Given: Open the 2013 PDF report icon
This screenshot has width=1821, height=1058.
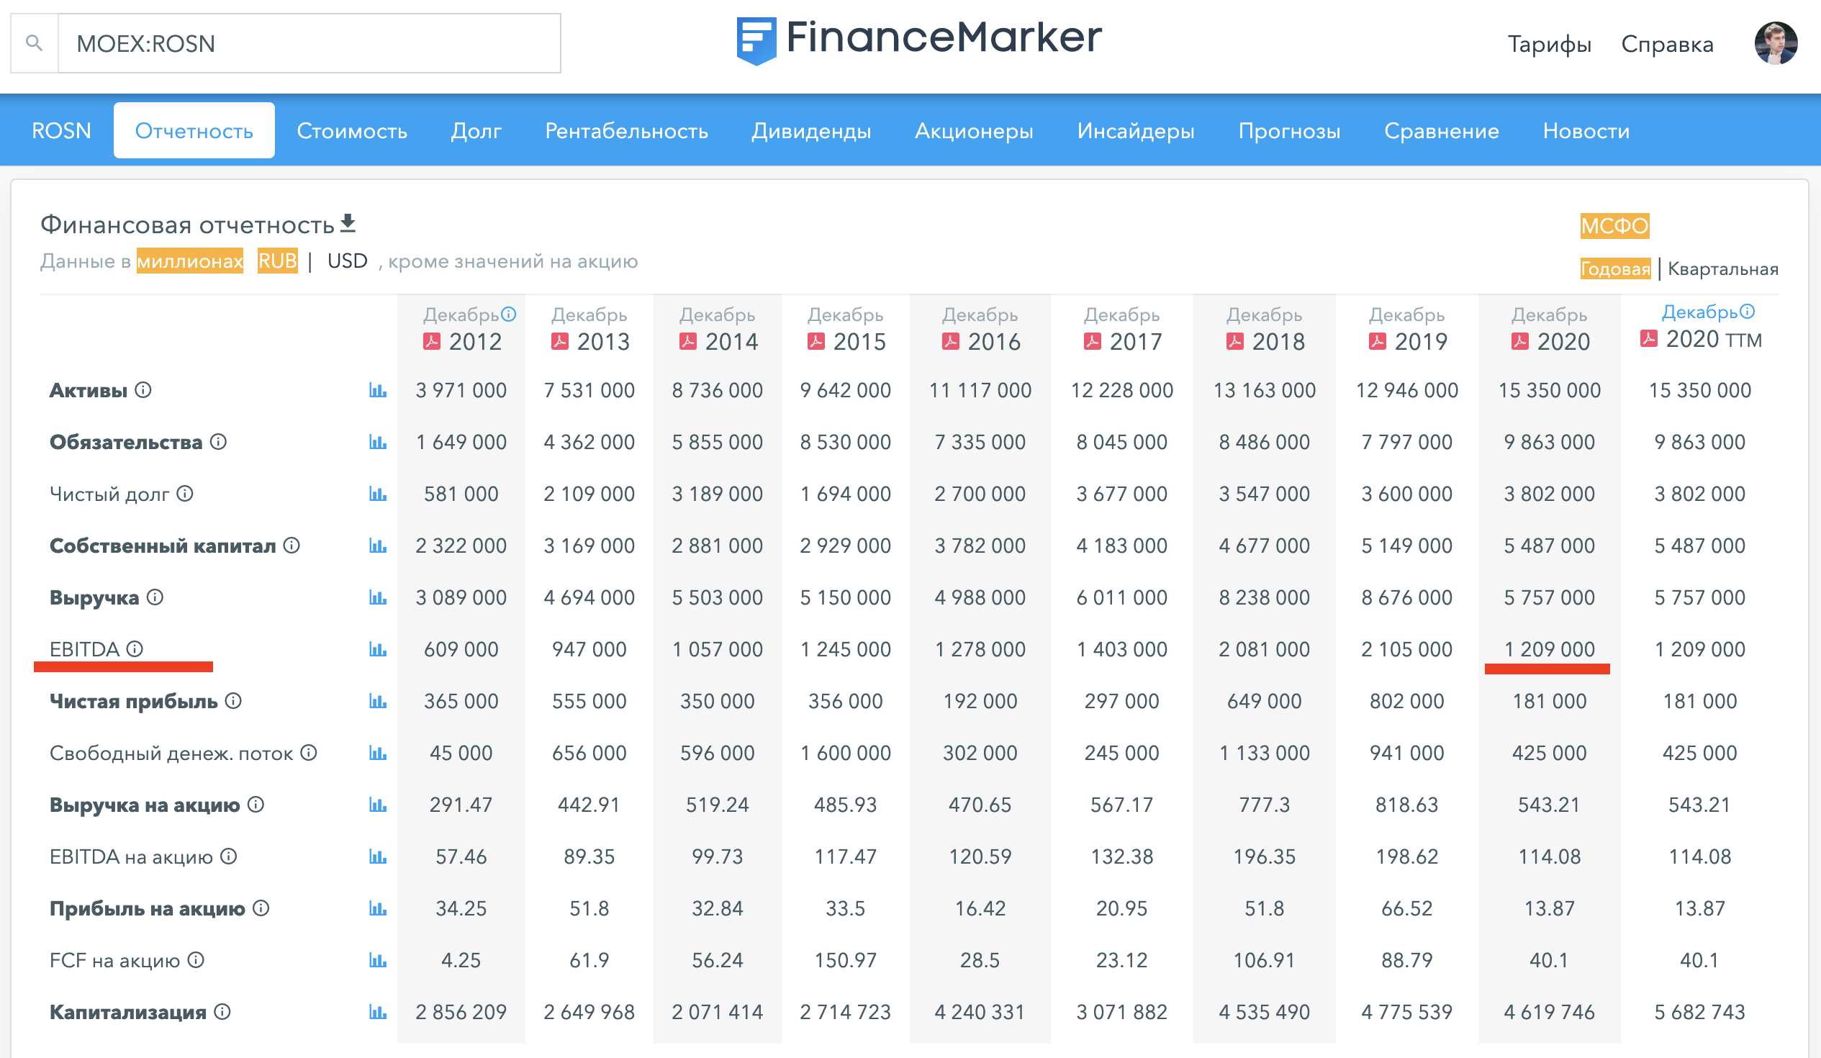Looking at the screenshot, I should pyautogui.click(x=560, y=341).
